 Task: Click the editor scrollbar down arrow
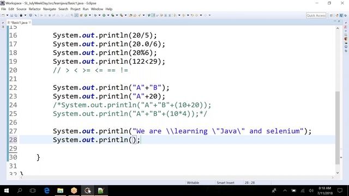tap(338, 173)
